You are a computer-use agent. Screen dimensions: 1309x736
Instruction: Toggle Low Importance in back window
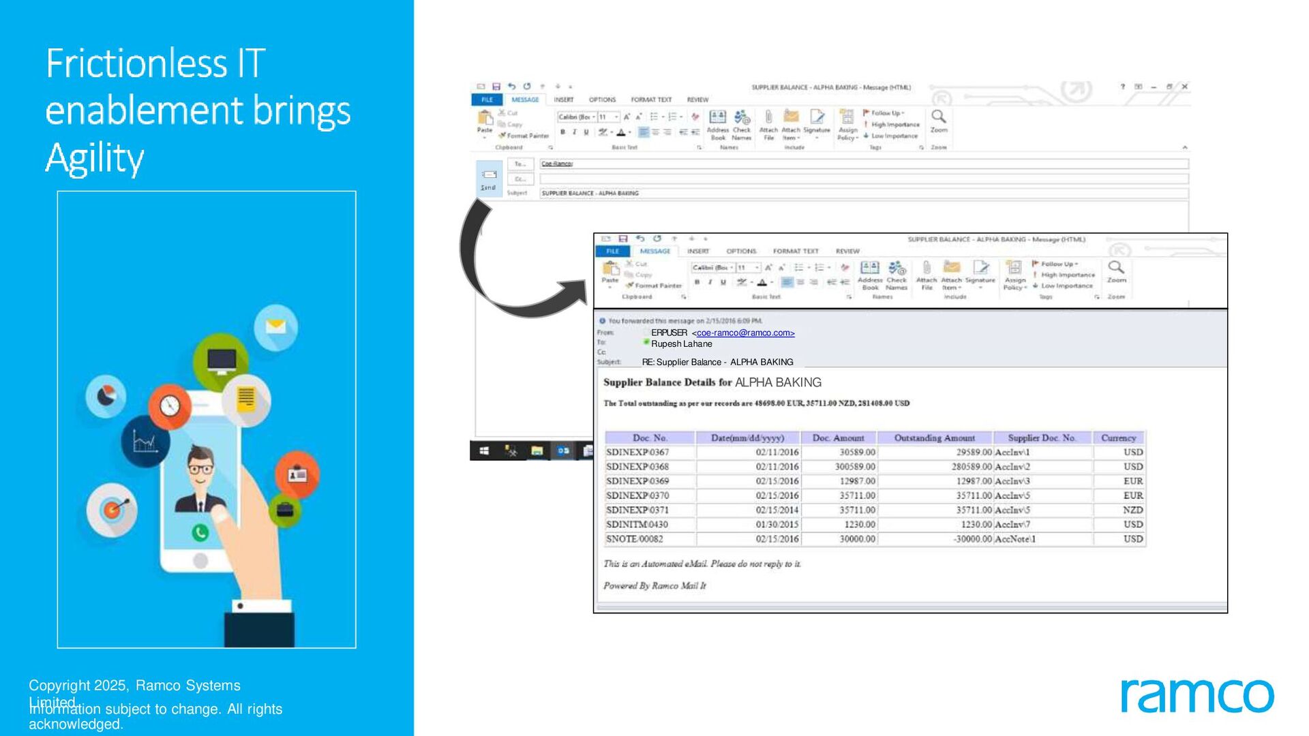pos(890,136)
